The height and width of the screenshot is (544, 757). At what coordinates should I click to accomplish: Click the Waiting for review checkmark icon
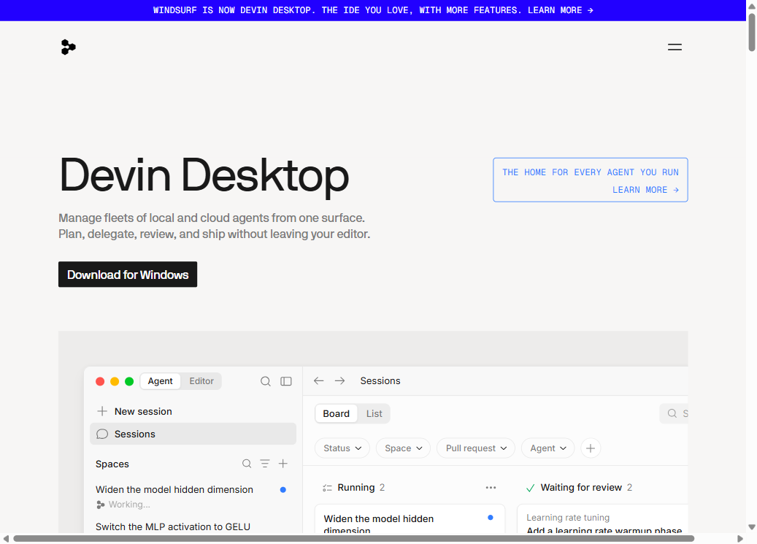pyautogui.click(x=530, y=488)
